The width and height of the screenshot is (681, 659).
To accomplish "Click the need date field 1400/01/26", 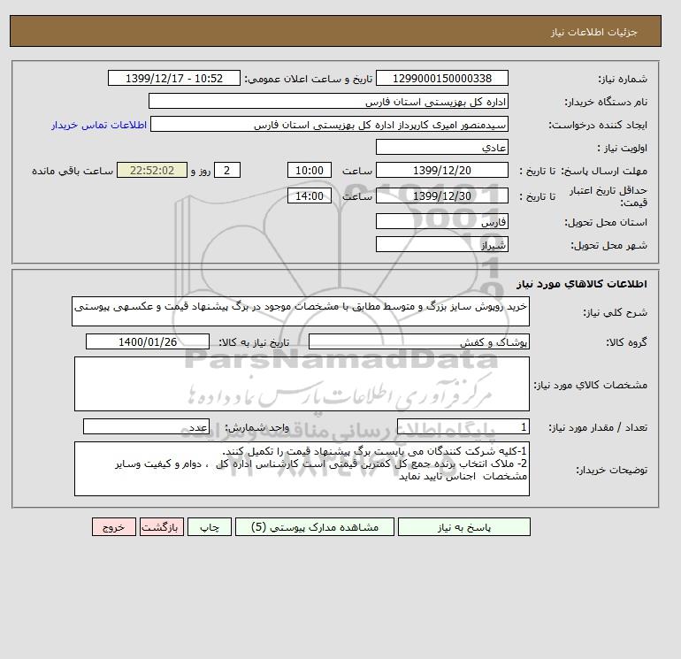I will click(x=148, y=341).
